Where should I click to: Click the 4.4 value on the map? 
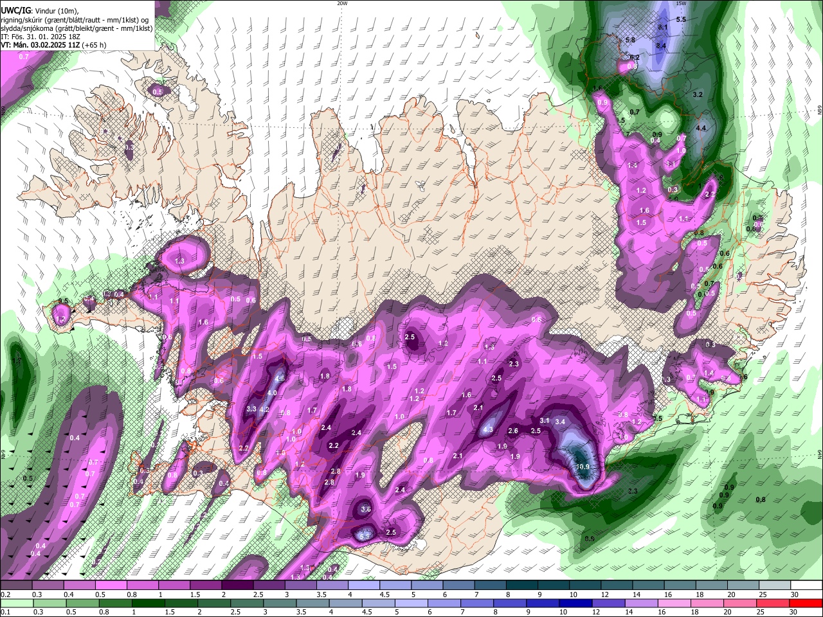(701, 129)
